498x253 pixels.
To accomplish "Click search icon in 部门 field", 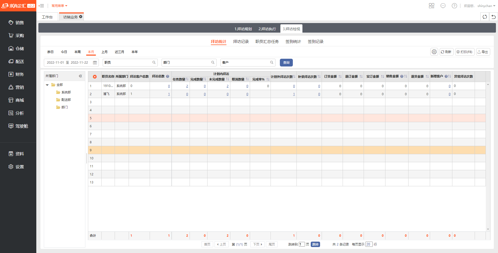I will 213,62.
